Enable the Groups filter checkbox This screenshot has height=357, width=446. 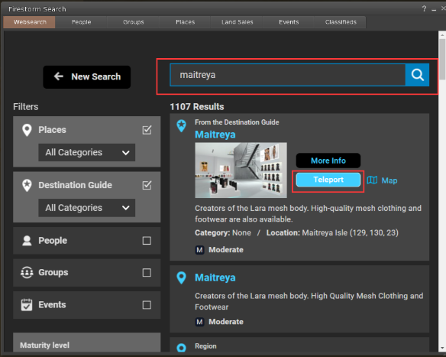pos(147,272)
